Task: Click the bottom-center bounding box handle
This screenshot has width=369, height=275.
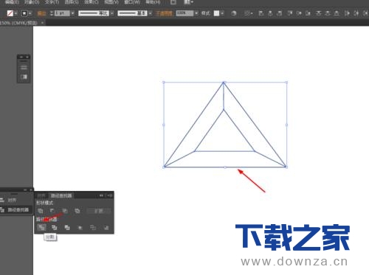Action: coord(225,167)
